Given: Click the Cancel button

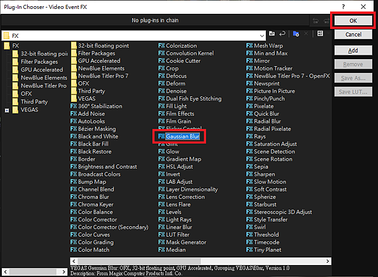Looking at the screenshot, I should point(353,35).
